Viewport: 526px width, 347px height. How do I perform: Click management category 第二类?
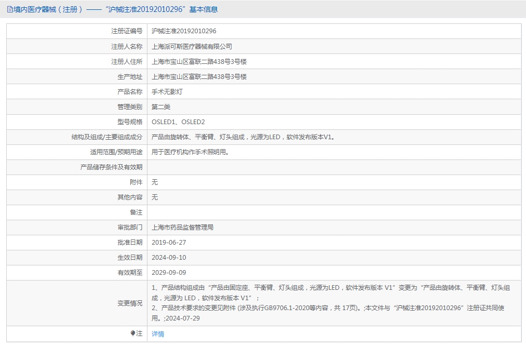[x=160, y=106]
